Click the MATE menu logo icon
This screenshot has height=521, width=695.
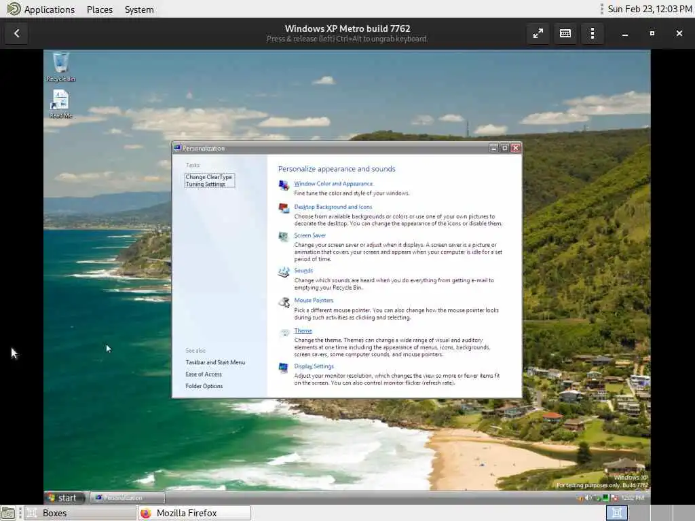coord(14,9)
